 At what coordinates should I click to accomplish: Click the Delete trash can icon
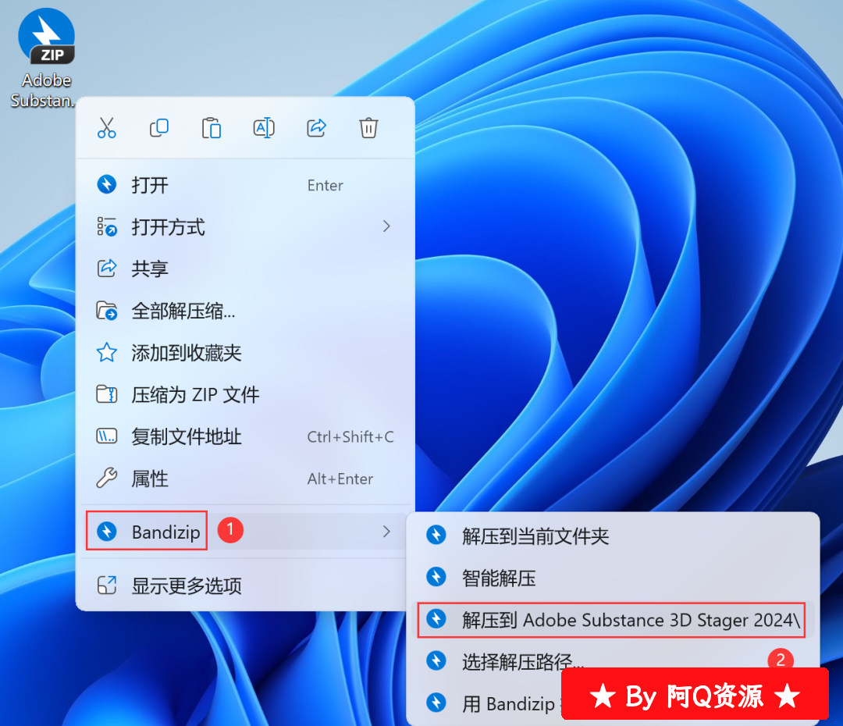(x=368, y=128)
